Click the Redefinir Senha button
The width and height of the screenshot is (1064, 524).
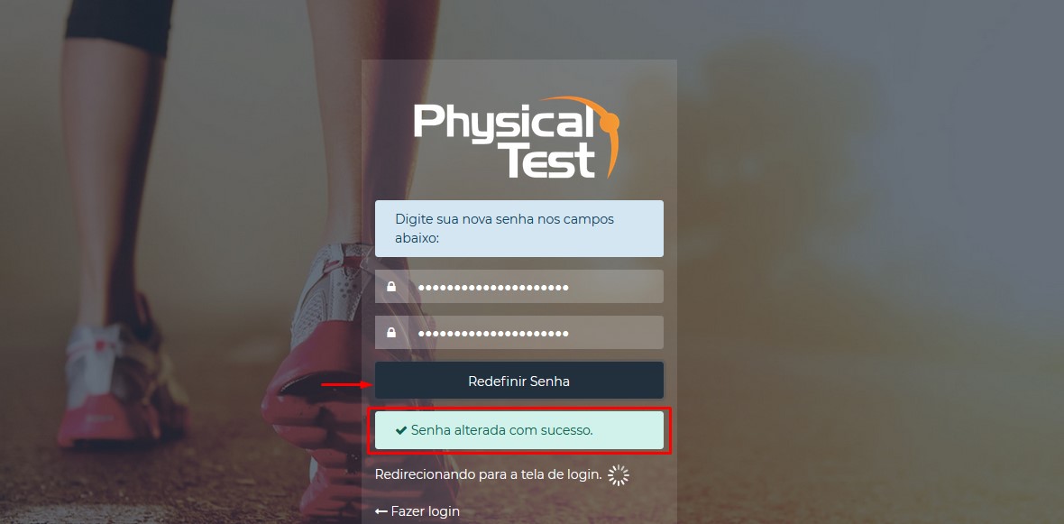(x=519, y=381)
